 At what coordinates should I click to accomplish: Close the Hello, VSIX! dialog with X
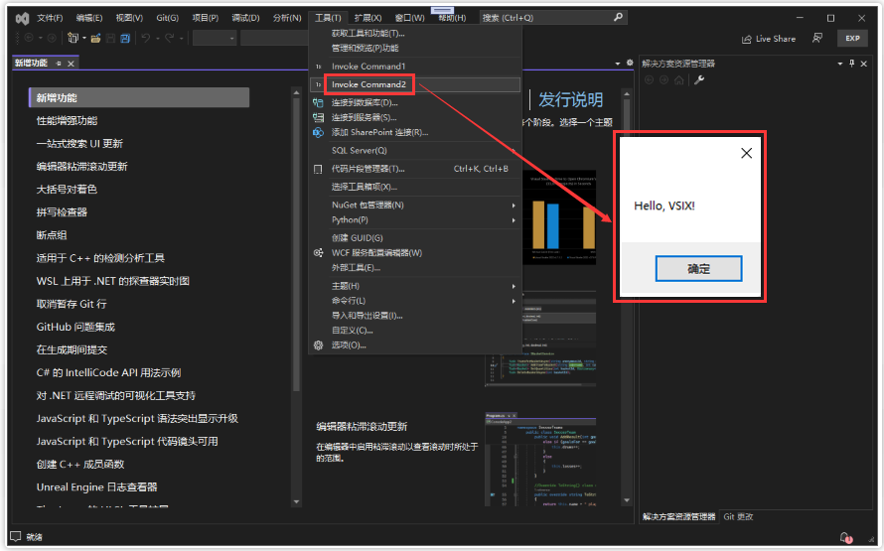point(747,153)
